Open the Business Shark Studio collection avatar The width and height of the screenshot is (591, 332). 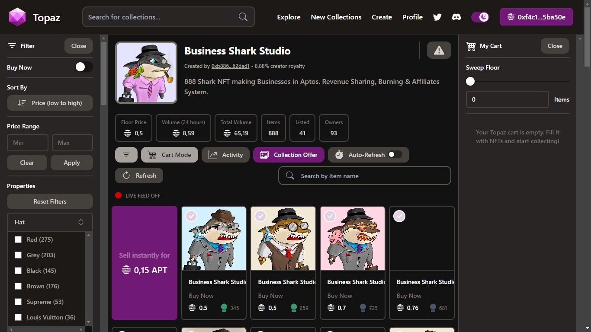146,73
